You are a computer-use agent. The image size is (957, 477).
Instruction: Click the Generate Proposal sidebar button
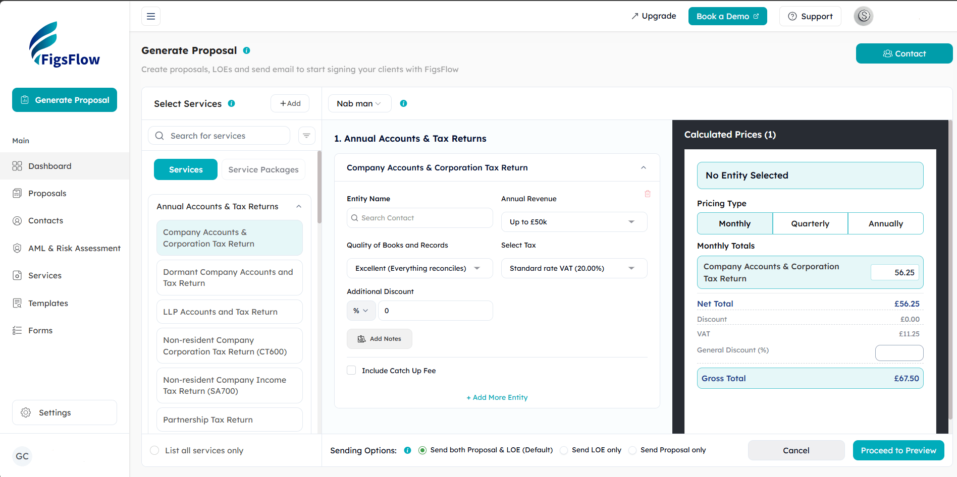65,100
